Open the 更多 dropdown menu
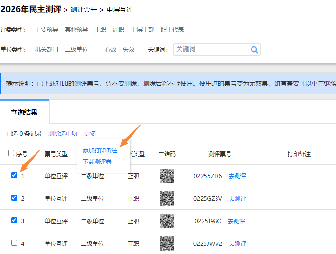This screenshot has height=254, width=336. coord(90,134)
